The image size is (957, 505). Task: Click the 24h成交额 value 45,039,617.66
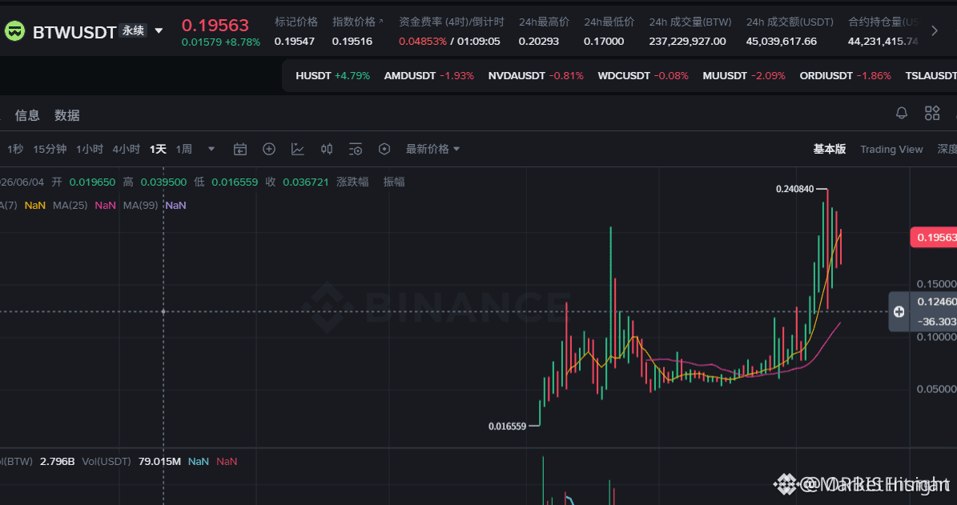tap(782, 42)
